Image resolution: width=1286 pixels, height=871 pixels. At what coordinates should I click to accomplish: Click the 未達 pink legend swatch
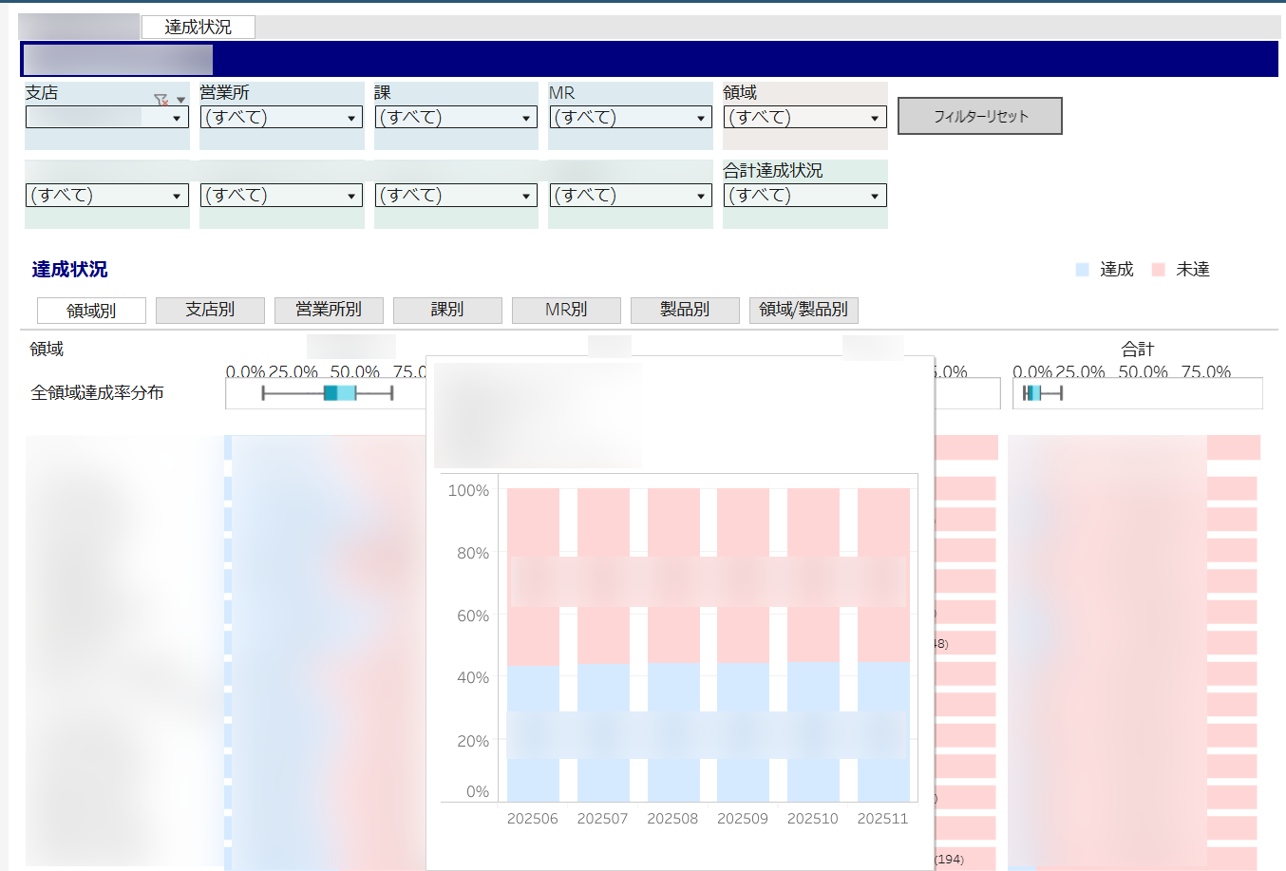pos(1158,270)
